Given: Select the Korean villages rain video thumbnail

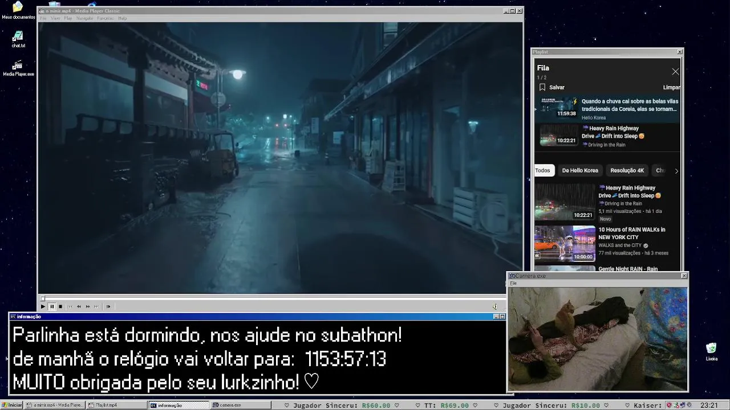Looking at the screenshot, I should coord(559,107).
